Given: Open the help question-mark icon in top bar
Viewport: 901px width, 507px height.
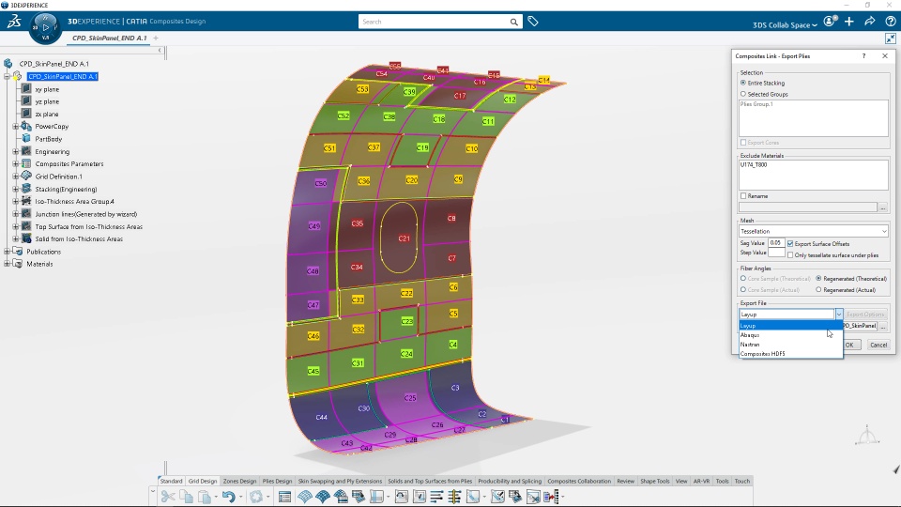Looking at the screenshot, I should [x=890, y=22].
